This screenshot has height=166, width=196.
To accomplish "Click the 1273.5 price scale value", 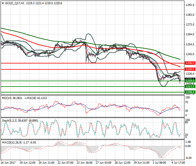I will coord(190,25).
